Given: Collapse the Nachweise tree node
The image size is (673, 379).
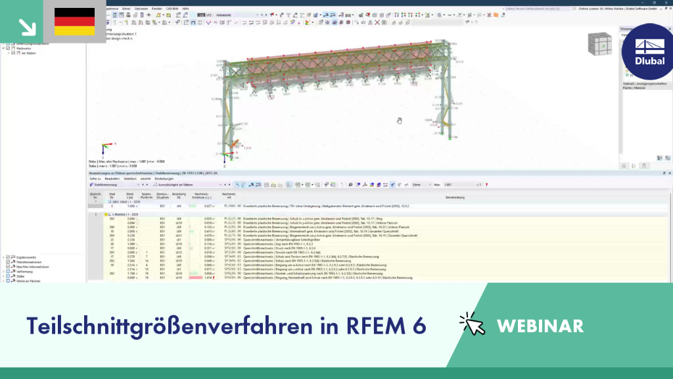Looking at the screenshot, I should pos(3,48).
